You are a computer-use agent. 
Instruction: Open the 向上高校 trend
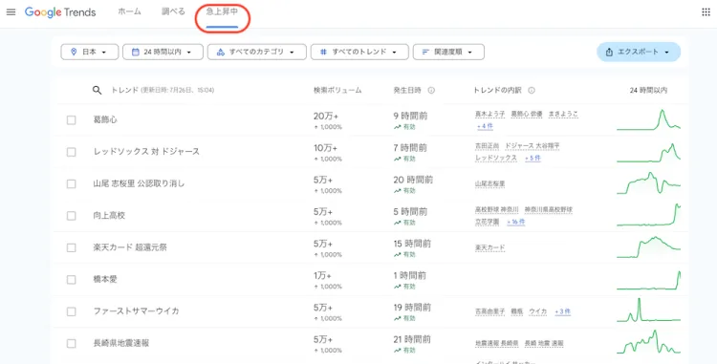click(x=109, y=216)
